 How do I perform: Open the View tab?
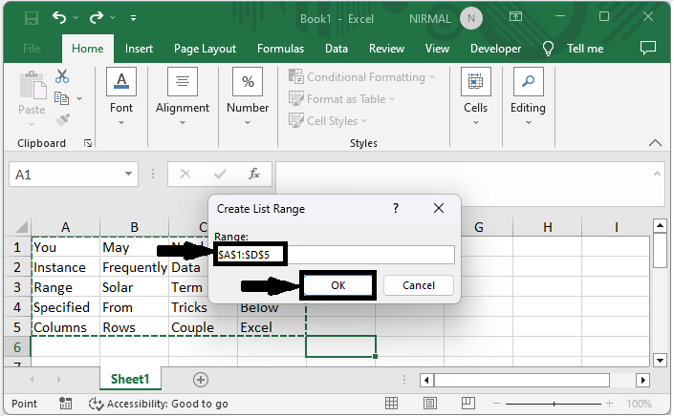click(437, 49)
